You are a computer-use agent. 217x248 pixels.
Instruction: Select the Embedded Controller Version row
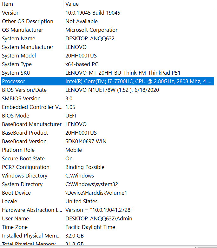[x=32, y=107]
